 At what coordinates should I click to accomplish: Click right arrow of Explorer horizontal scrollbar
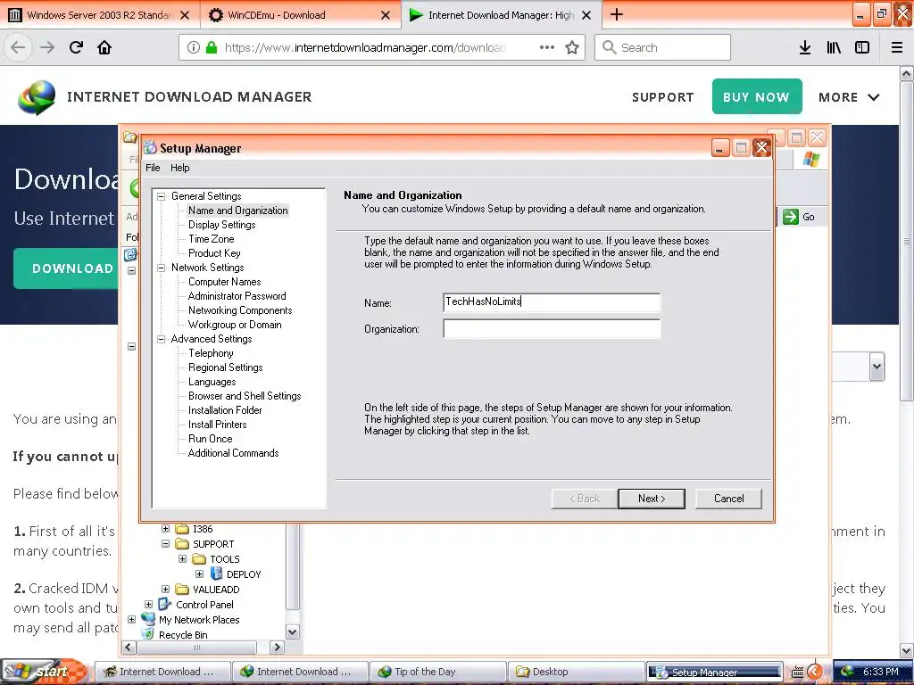click(x=277, y=648)
